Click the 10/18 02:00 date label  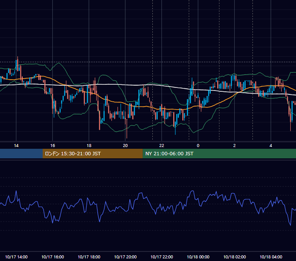[235, 257]
